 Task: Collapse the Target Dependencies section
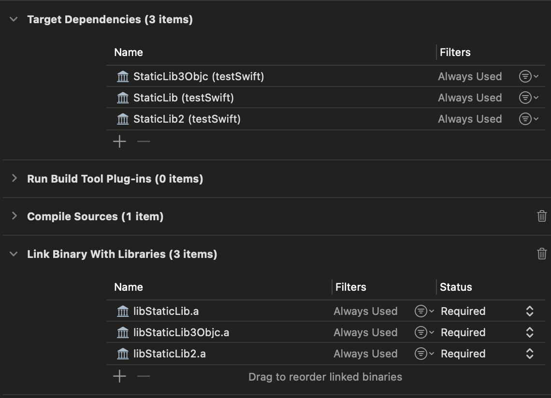[x=14, y=19]
